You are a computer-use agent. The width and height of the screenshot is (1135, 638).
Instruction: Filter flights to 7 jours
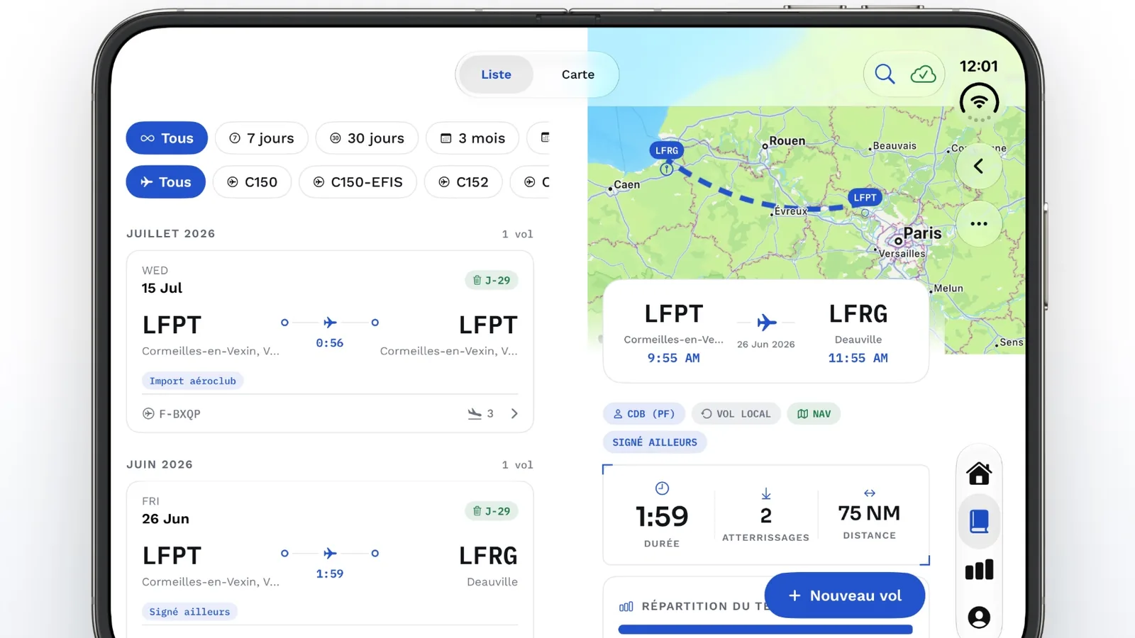click(x=262, y=138)
